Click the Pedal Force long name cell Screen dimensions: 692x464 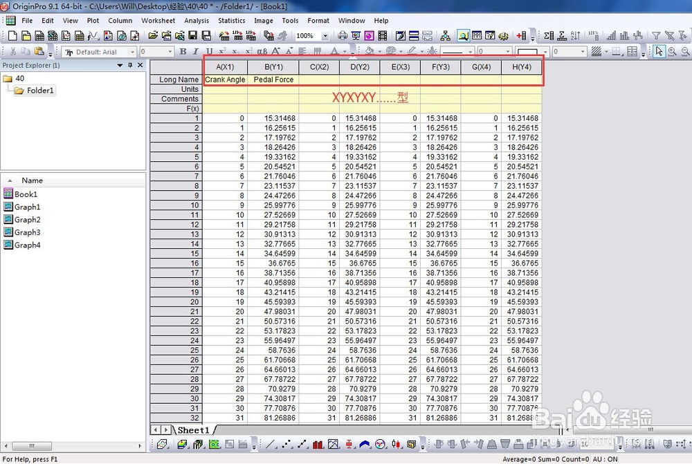tap(273, 80)
